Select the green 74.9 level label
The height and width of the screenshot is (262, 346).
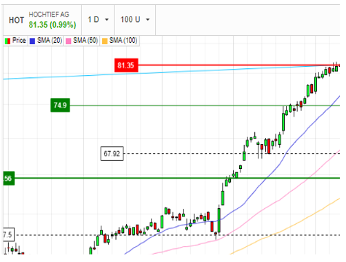(x=60, y=105)
